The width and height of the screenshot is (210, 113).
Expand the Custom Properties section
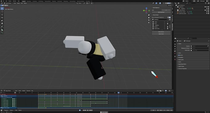point(183,69)
